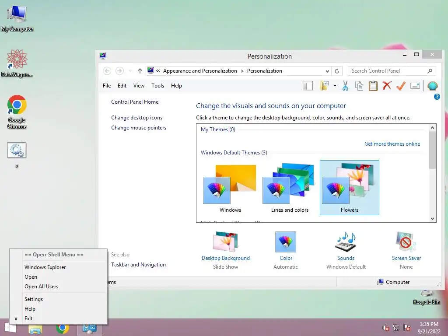Click the Email envelope toolbar icon
Image resolution: width=448 pixels, height=336 pixels.
[x=415, y=86]
